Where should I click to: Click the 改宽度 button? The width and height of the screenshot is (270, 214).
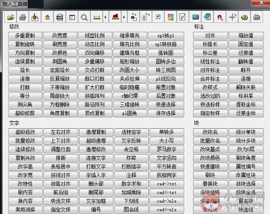pos(60,35)
